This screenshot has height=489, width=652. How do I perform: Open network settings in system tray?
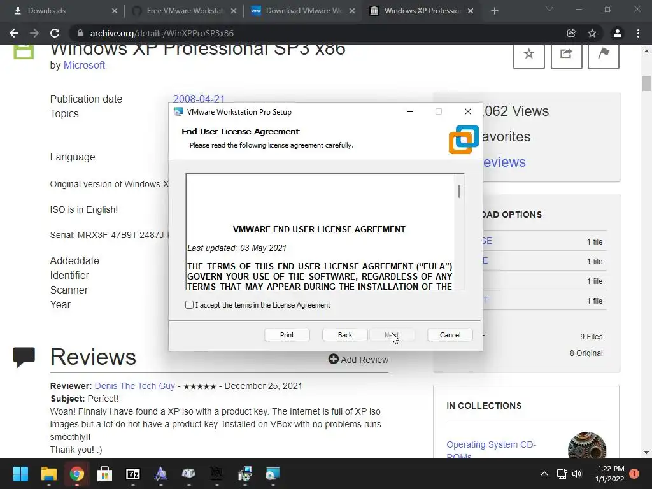(562, 474)
